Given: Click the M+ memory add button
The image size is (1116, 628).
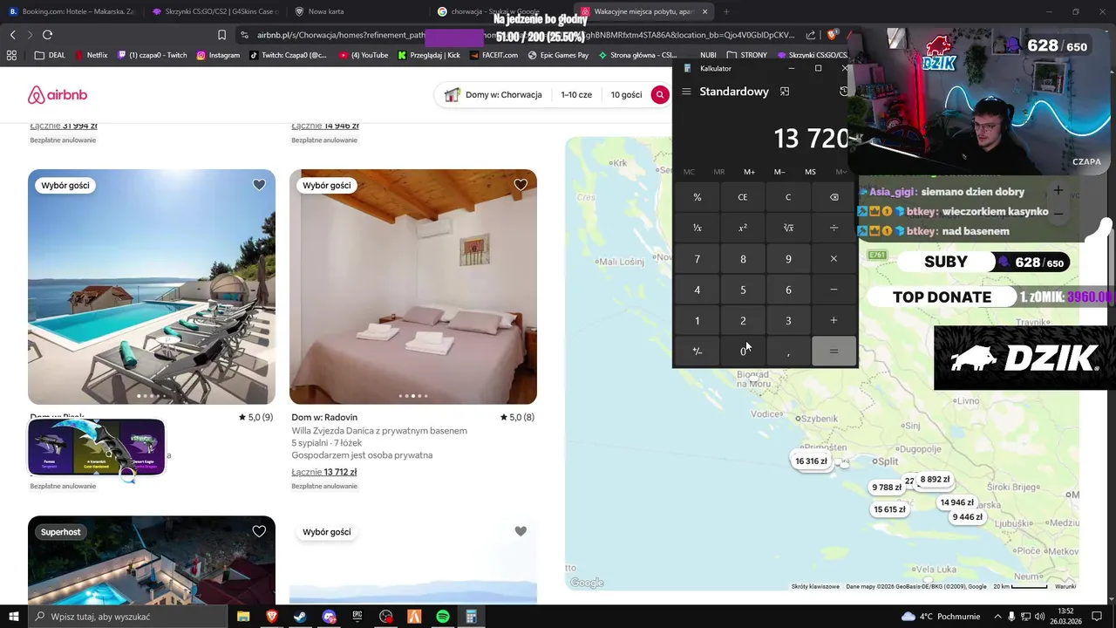Looking at the screenshot, I should pyautogui.click(x=749, y=172).
